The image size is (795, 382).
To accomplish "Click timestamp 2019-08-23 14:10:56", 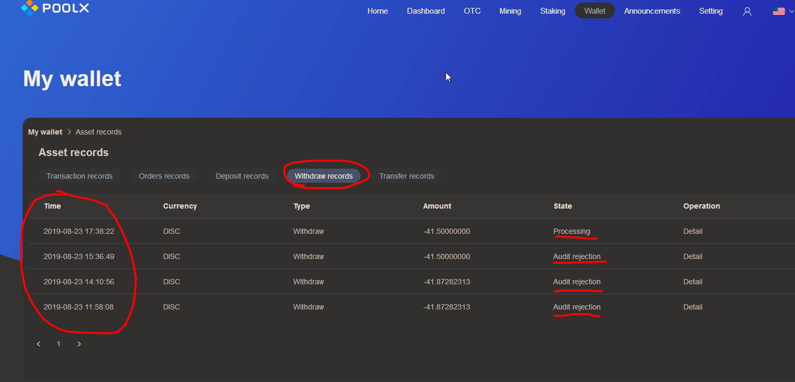I will coord(79,282).
